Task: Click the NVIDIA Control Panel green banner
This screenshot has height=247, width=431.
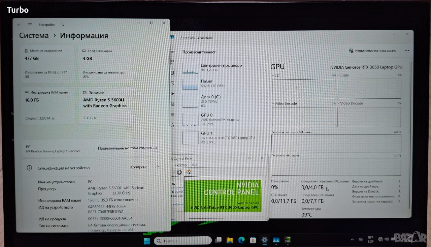Action: point(223,196)
